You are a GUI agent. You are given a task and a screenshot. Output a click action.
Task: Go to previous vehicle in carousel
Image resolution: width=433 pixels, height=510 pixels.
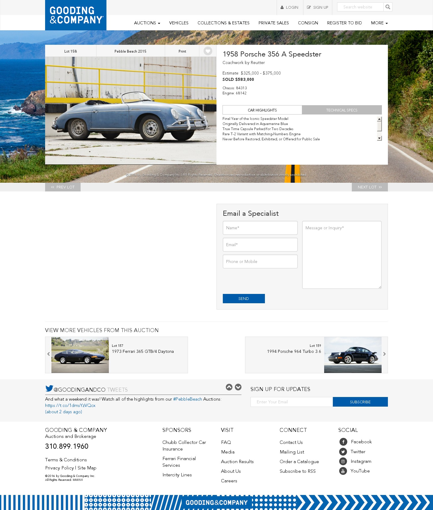click(x=48, y=354)
